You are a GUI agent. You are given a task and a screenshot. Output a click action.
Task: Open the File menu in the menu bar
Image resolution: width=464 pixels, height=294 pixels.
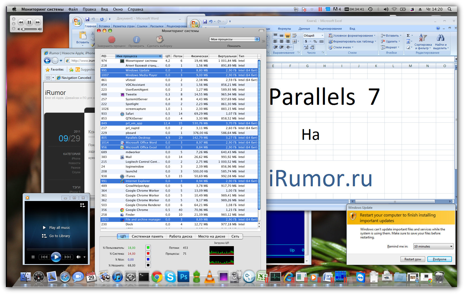click(x=73, y=9)
